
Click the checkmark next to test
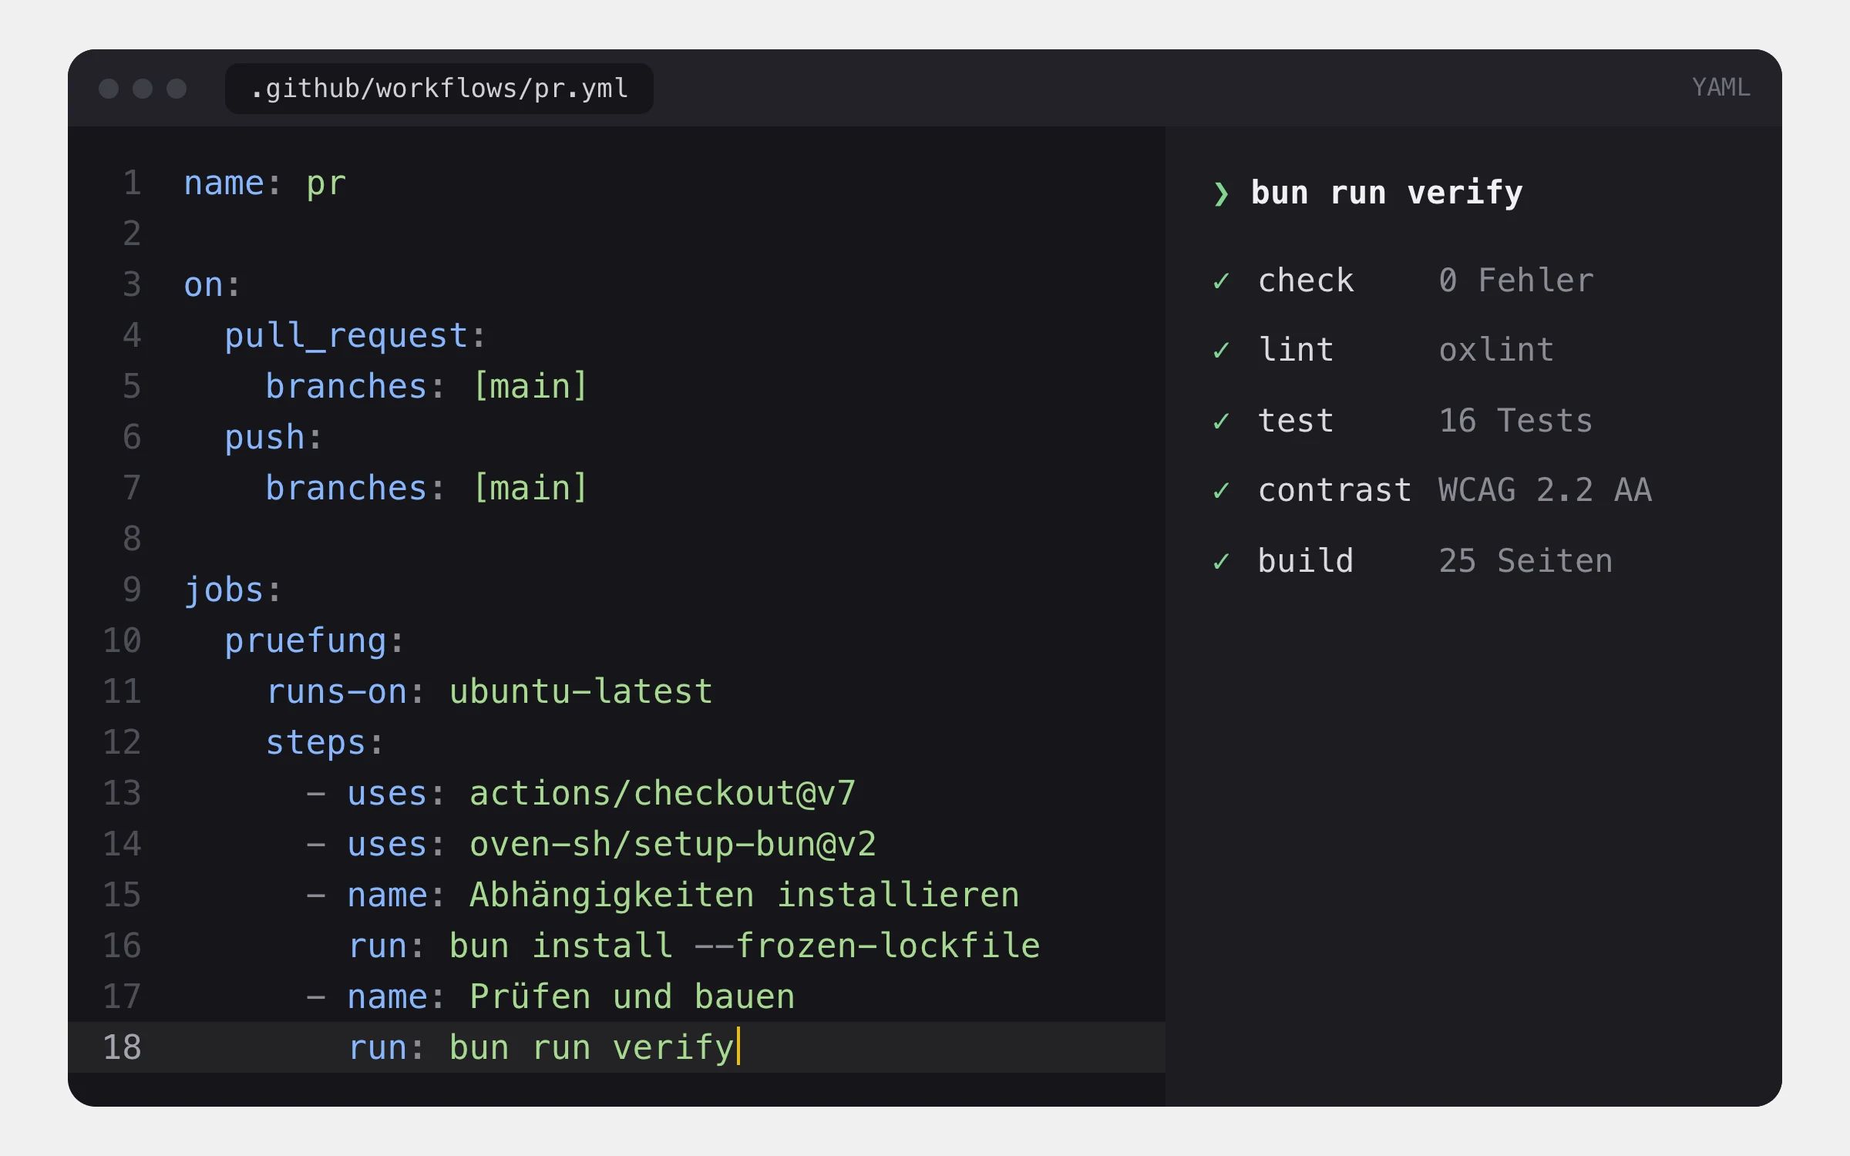click(1221, 422)
